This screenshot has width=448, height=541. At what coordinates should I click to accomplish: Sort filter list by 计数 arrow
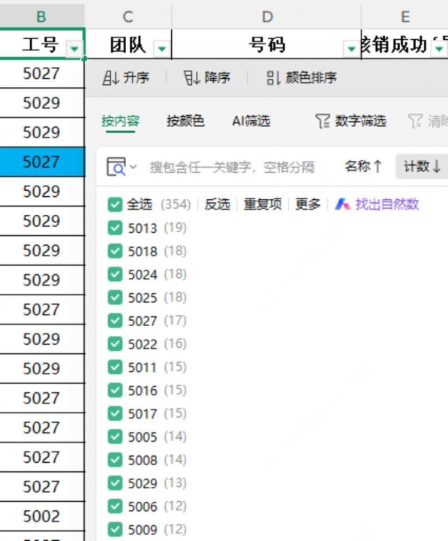point(422,167)
